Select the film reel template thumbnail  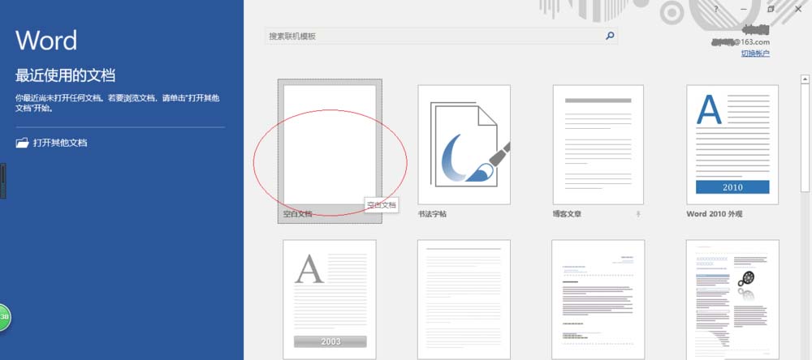coord(732,299)
